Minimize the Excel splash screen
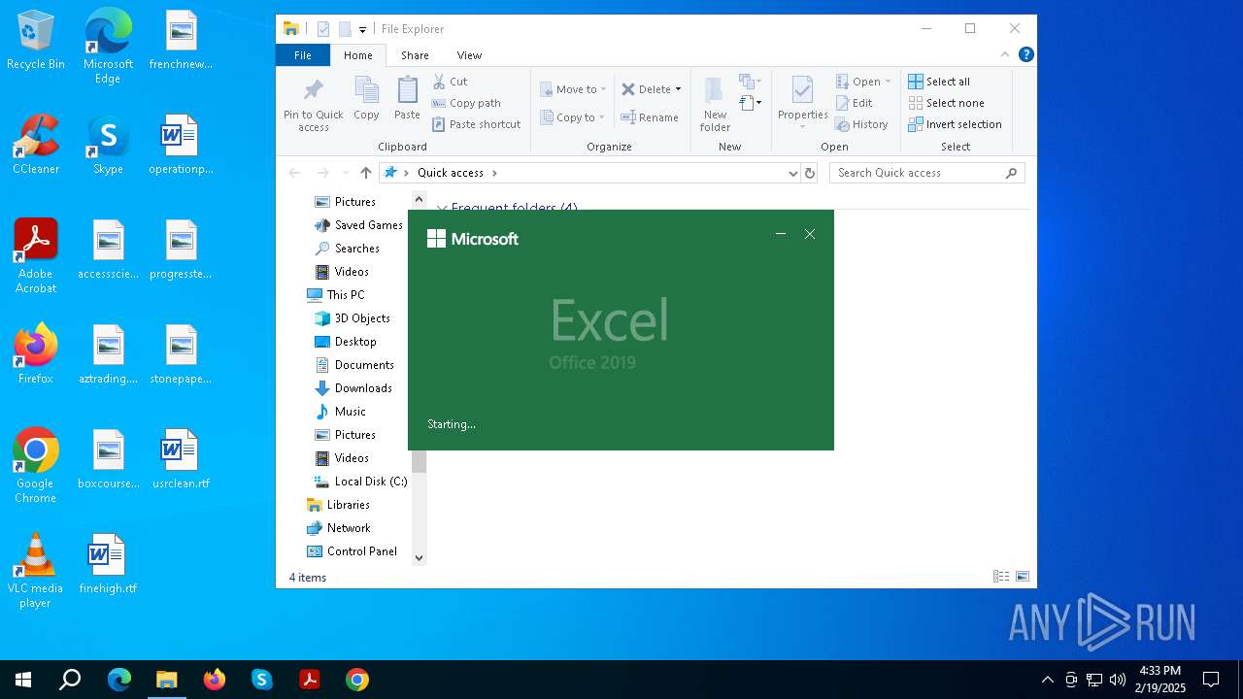The width and height of the screenshot is (1243, 699). tap(781, 234)
